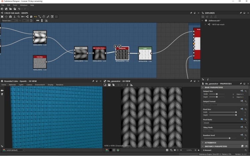
Task: Click the graph fit-to-view icon
Action: coord(2,17)
